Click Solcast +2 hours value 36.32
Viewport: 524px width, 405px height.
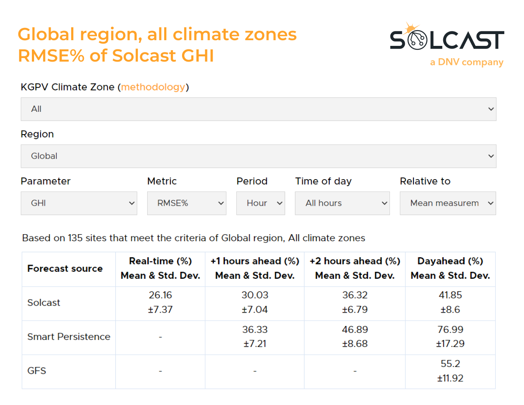[x=355, y=295]
